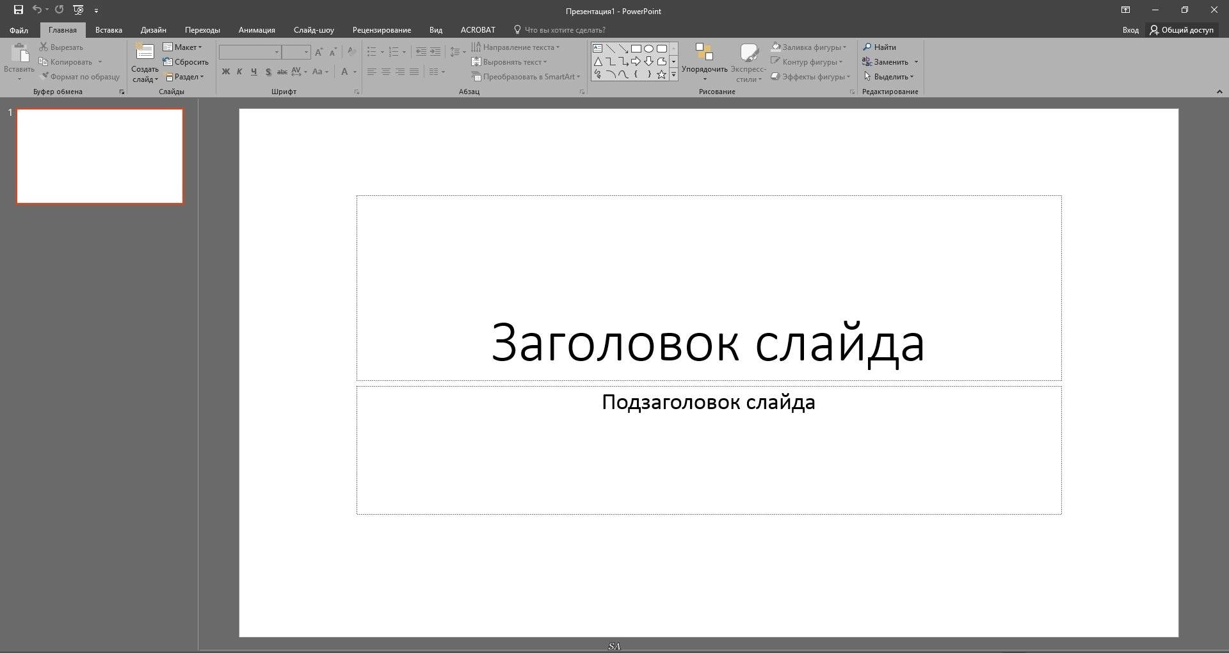The image size is (1229, 653).
Task: Click the Сбросить reset button
Action: pos(186,62)
